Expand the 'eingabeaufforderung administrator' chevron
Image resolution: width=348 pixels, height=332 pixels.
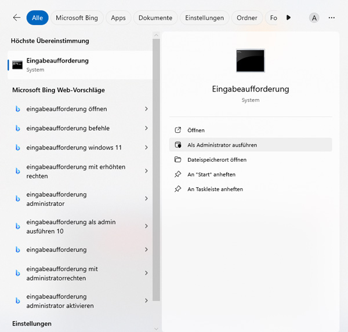146,198
